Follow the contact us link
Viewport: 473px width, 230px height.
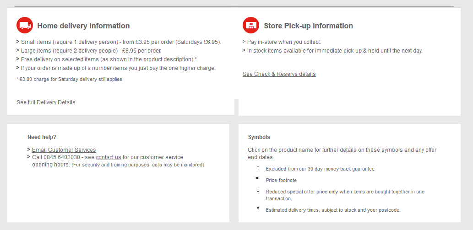click(109, 157)
